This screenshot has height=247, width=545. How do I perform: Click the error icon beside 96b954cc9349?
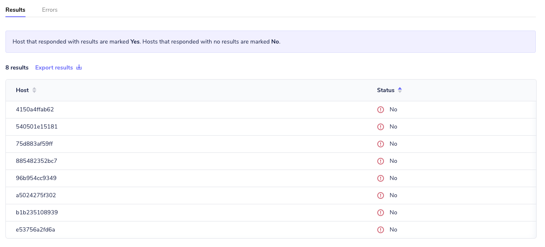coord(381,178)
